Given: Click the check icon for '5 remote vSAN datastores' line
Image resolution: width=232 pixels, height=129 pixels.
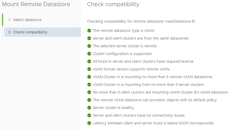Looking at the screenshot, I should (89, 77).
